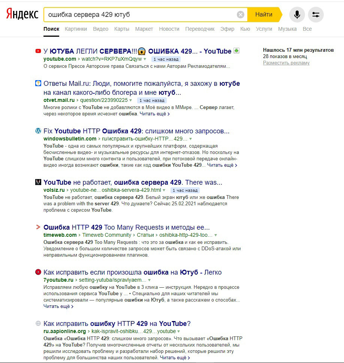
Task: Open 'YouTube не работает, ошибка сервера 429' result
Action: pyautogui.click(x=133, y=182)
